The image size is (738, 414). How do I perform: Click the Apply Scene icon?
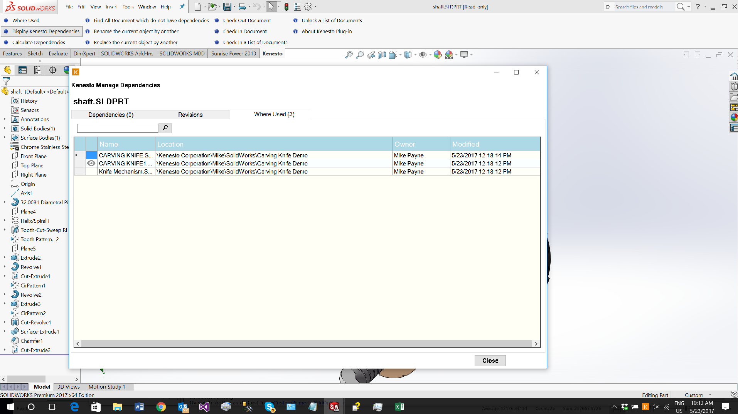pos(449,55)
